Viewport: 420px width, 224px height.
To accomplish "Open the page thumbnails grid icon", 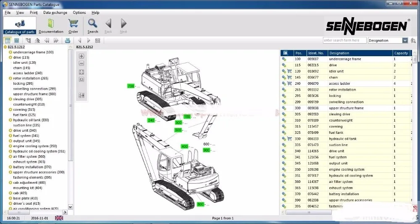I will click(97, 41).
